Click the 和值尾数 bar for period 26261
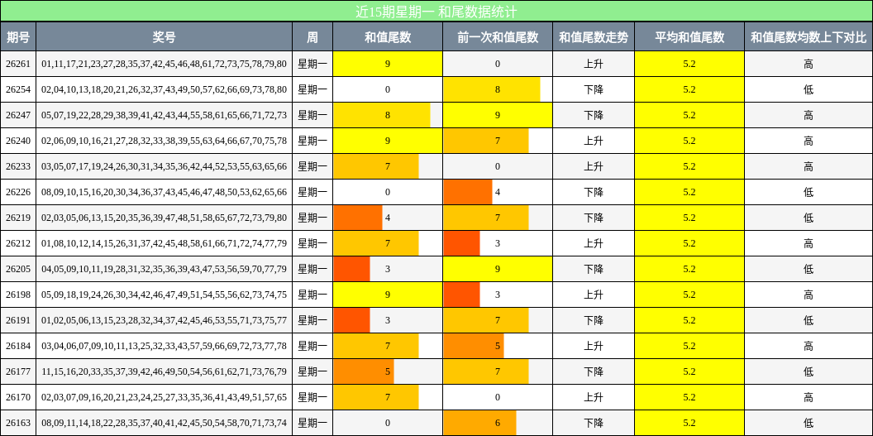873x436 pixels. point(388,64)
